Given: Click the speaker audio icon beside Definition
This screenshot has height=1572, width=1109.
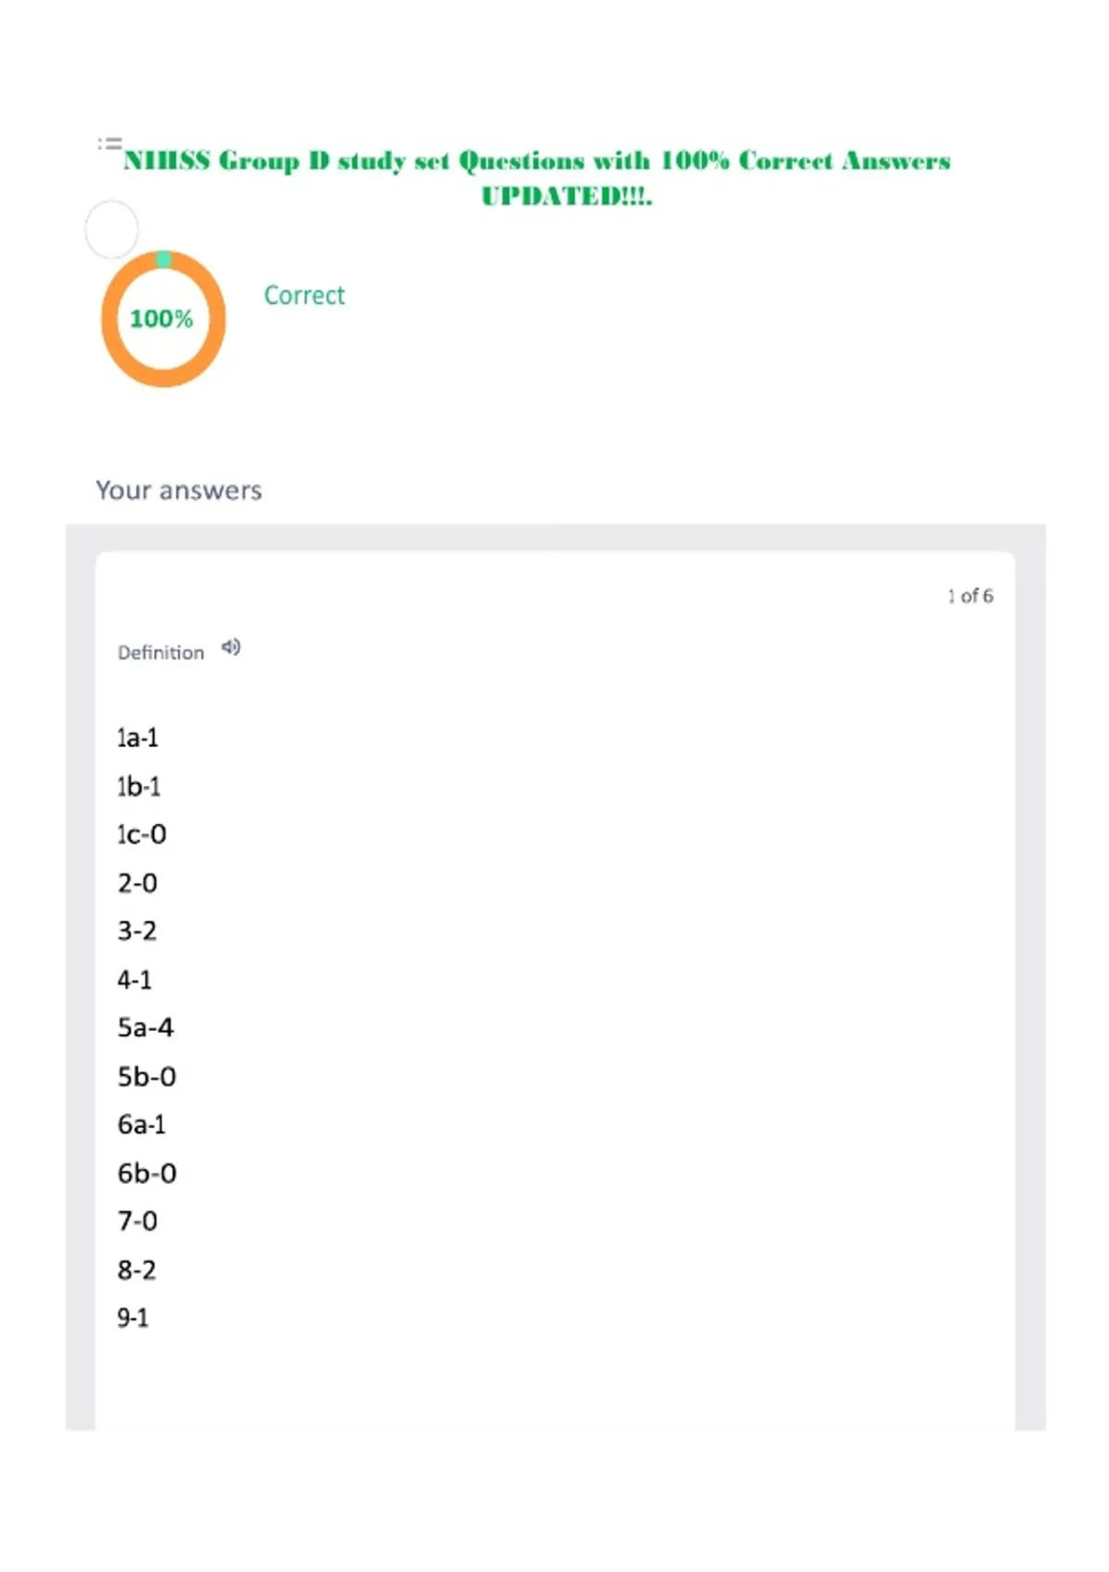Looking at the screenshot, I should point(231,647).
